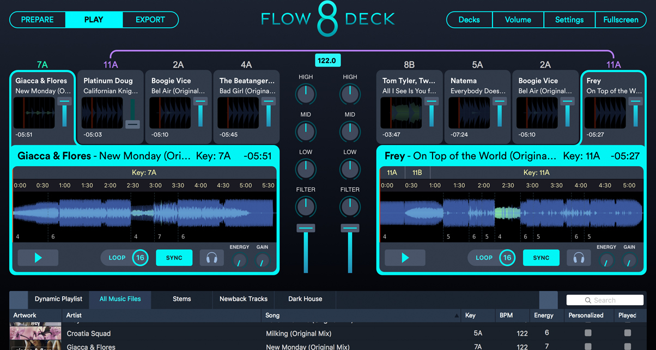Click the right deck GAIN knob

629,262
